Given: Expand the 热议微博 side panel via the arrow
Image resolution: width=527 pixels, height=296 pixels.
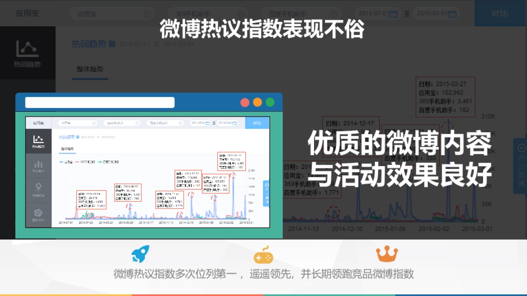Looking at the screenshot, I should click(521, 148).
